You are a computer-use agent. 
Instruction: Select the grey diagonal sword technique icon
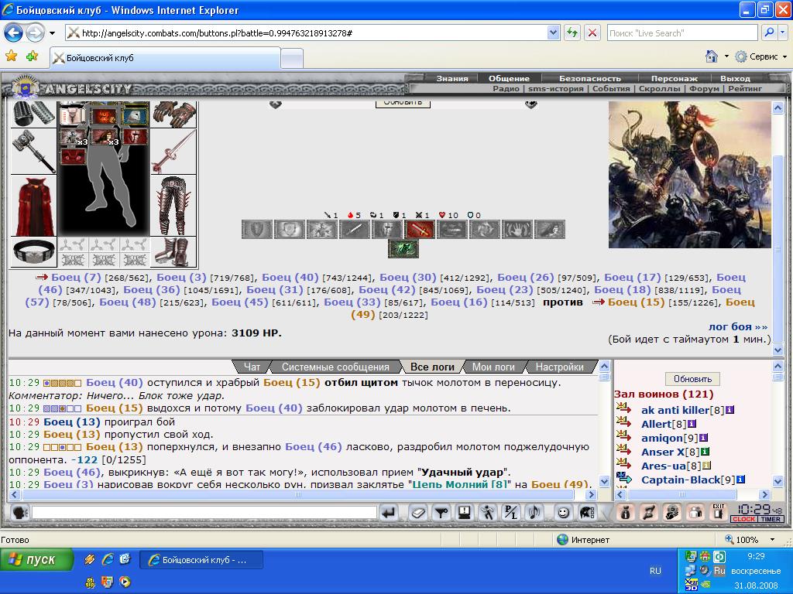tap(355, 229)
